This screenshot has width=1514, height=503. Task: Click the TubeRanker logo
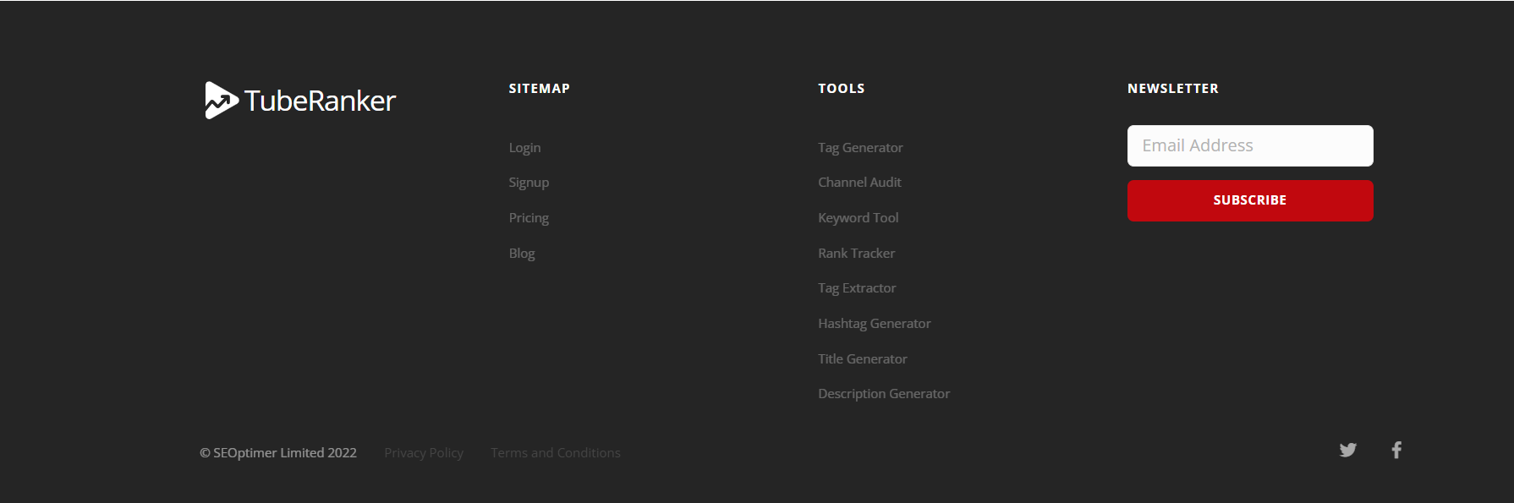tap(300, 101)
